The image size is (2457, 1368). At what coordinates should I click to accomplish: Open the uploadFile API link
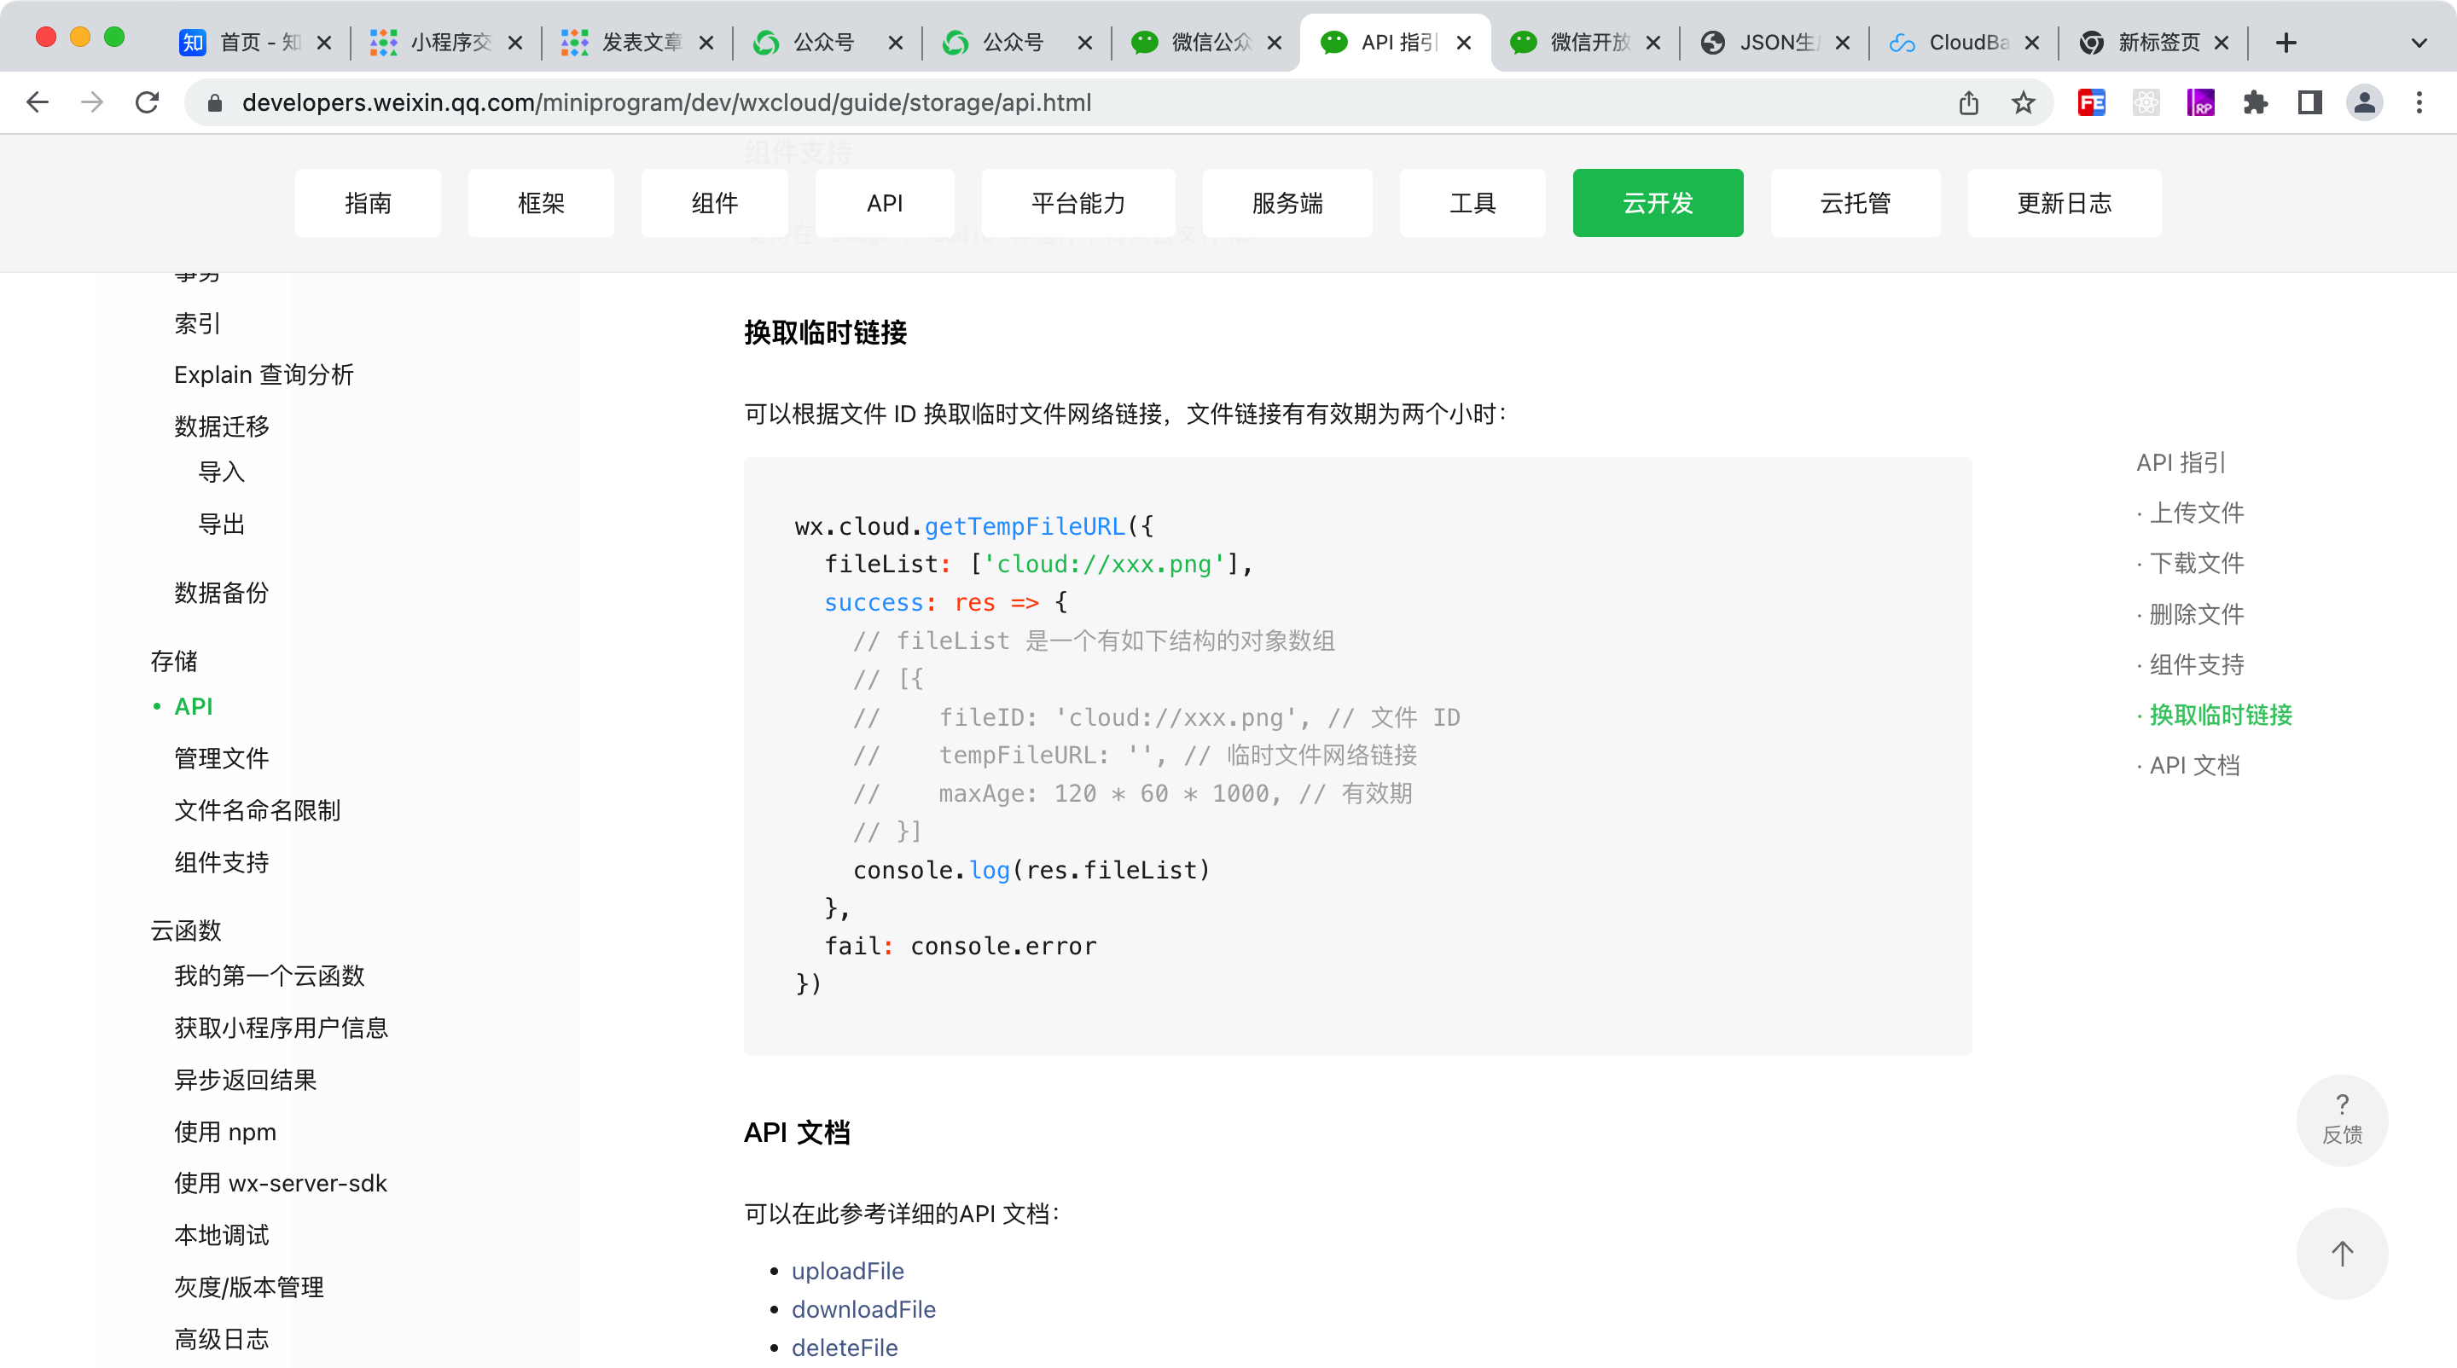click(847, 1271)
